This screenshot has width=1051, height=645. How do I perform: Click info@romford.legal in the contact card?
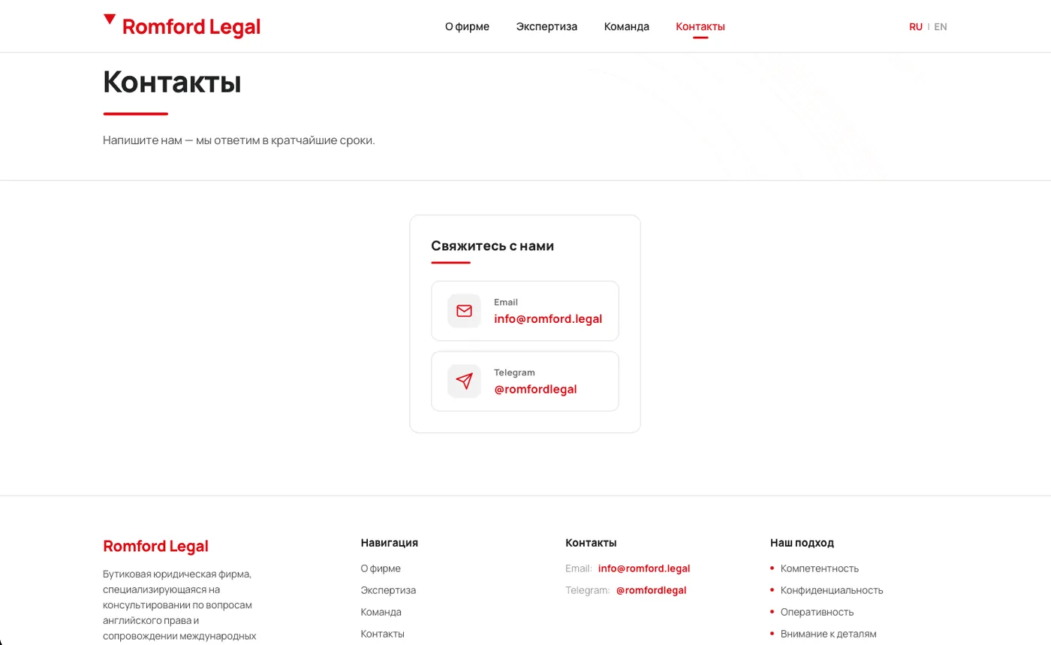coord(548,318)
